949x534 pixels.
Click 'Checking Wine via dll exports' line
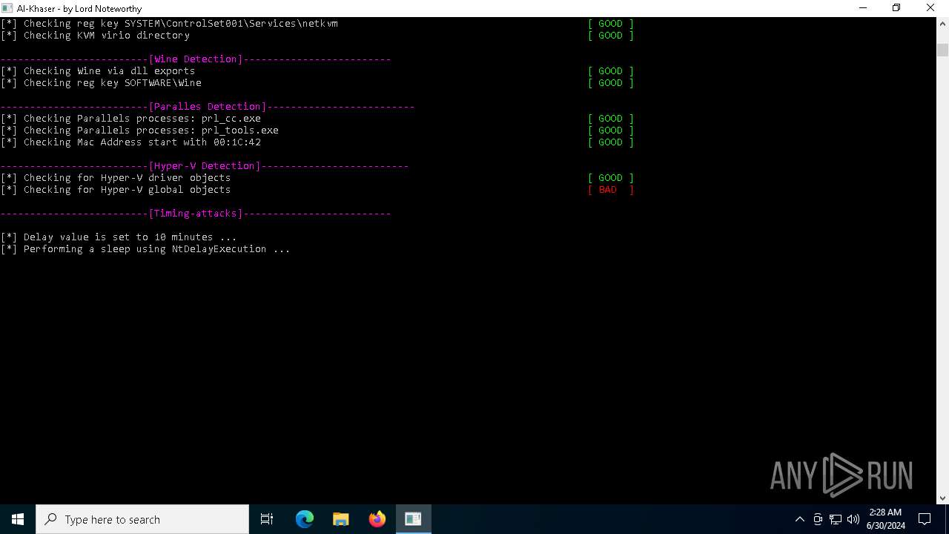tap(98, 70)
